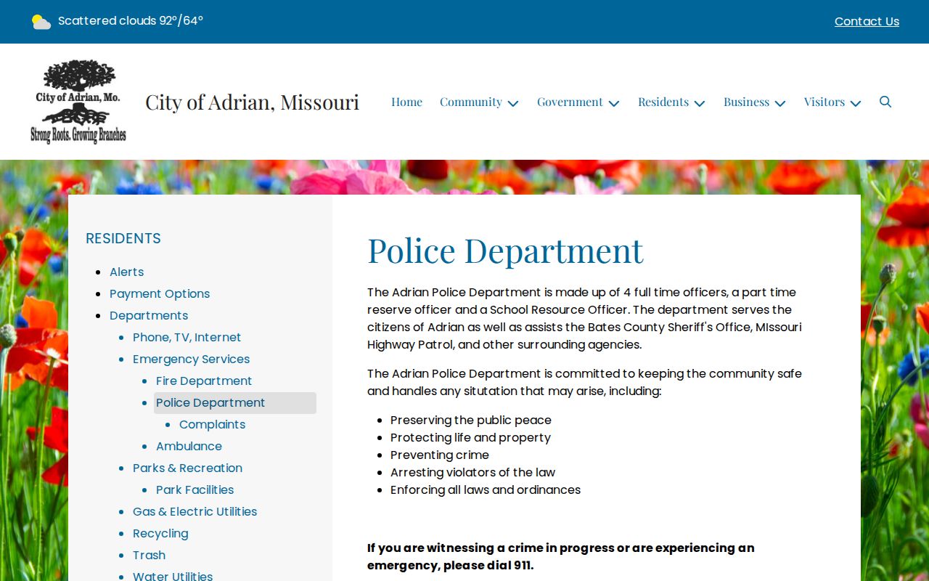Select Emergency Services sidebar link
The height and width of the screenshot is (581, 929).
click(x=192, y=359)
